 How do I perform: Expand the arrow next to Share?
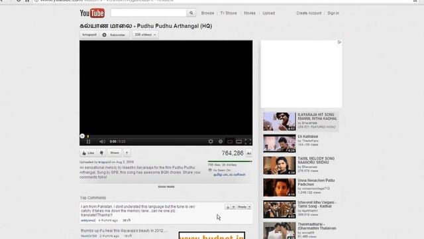tap(127, 153)
